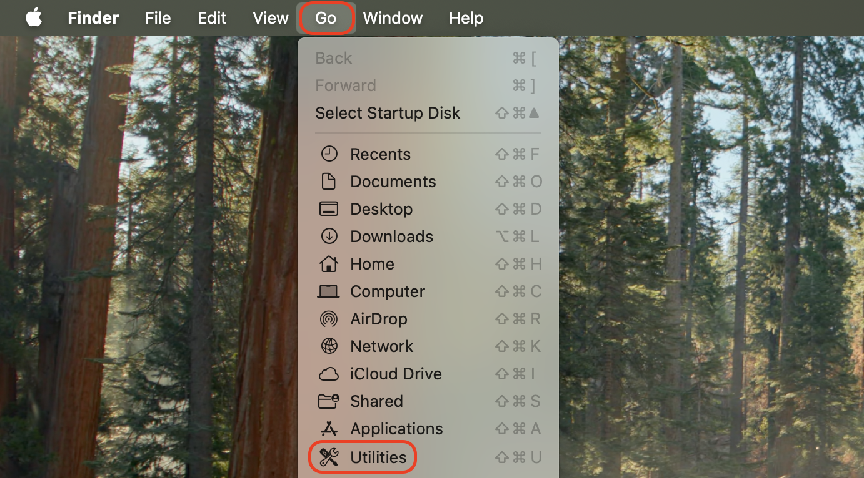The width and height of the screenshot is (864, 478).
Task: Click the Downloads arrow icon
Action: click(x=328, y=236)
